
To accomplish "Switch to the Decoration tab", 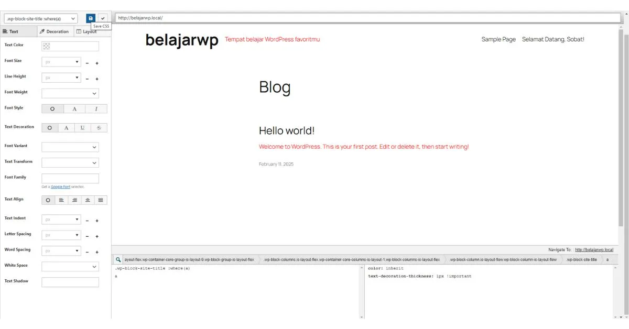I will click(55, 31).
